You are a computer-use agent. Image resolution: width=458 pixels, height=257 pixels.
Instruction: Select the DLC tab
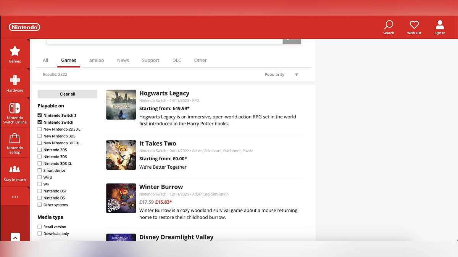coord(177,60)
